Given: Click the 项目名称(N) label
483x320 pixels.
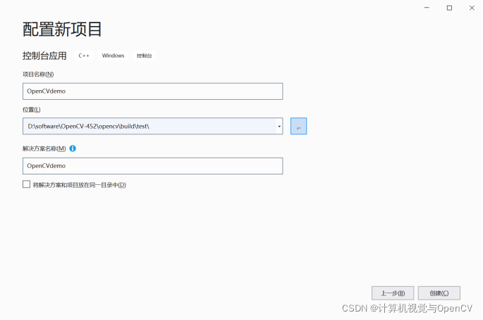Looking at the screenshot, I should 38,75.
